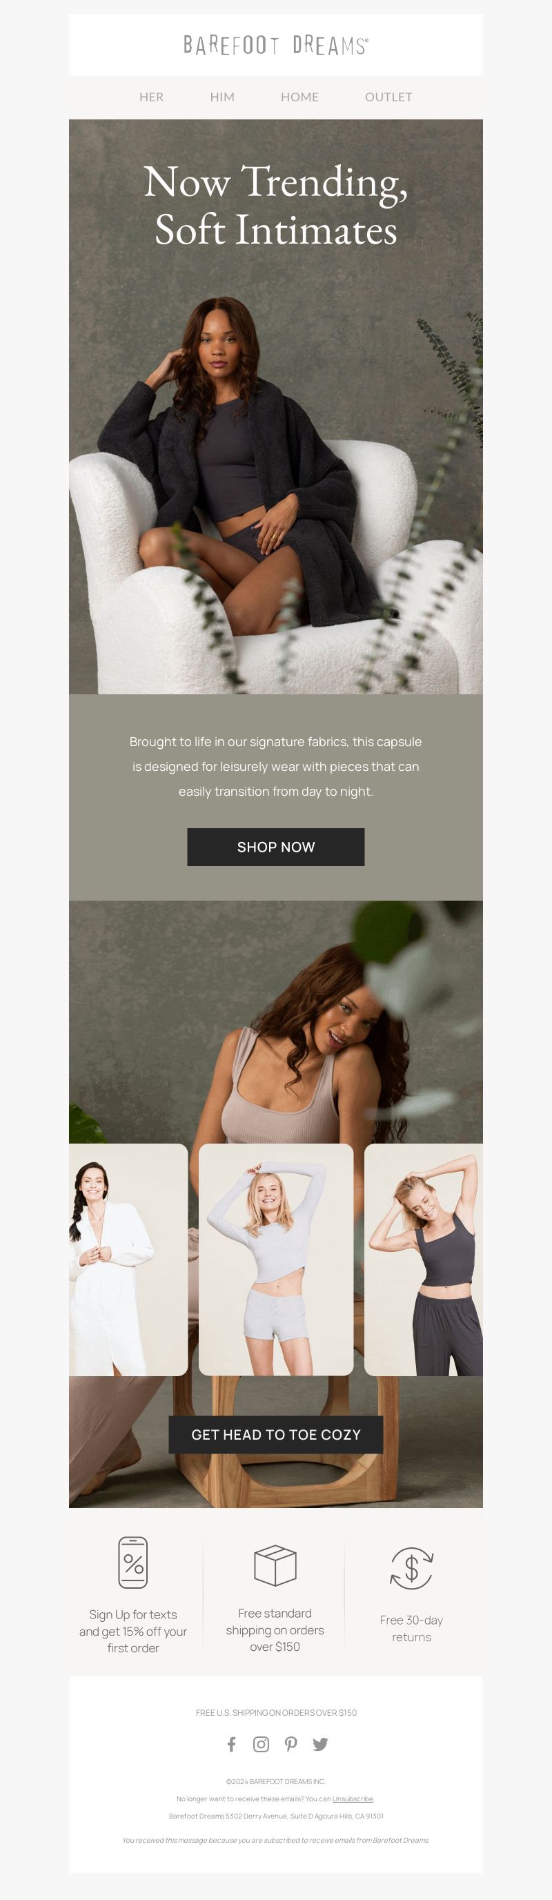Screen dimensions: 552x1900
Task: Open the HER menu link
Action: 151,97
